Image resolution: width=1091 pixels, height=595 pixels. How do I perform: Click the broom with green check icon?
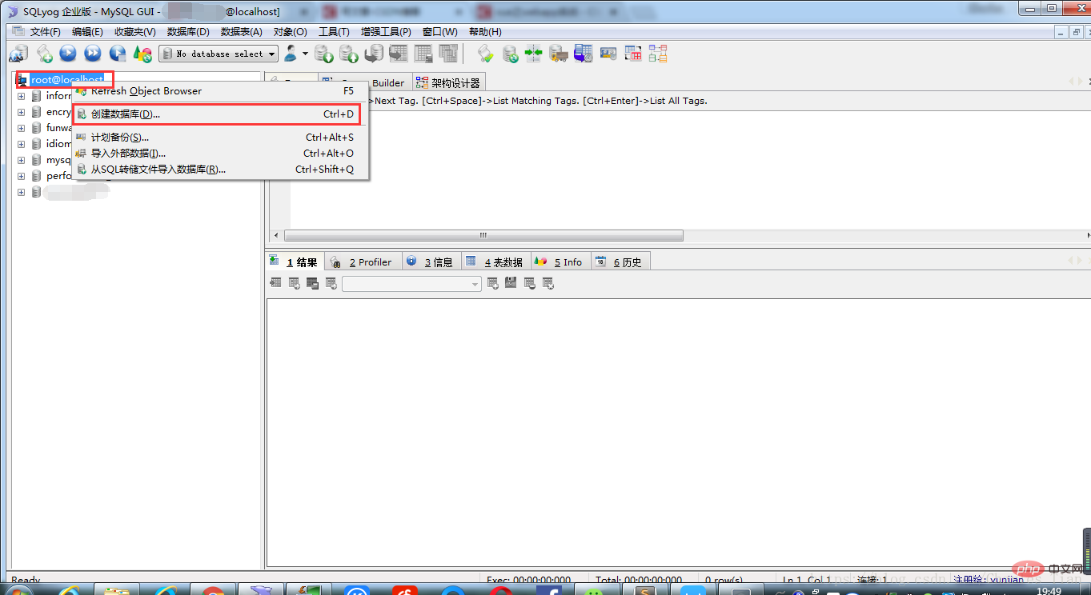coord(485,54)
